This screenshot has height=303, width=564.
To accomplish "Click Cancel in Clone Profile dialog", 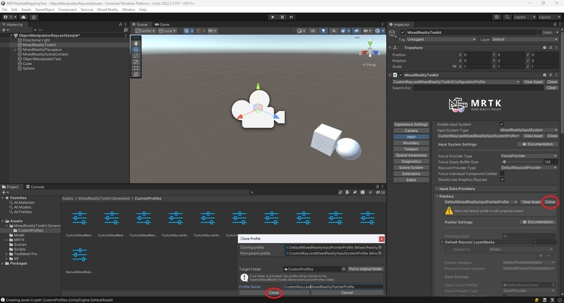I will (x=347, y=293).
